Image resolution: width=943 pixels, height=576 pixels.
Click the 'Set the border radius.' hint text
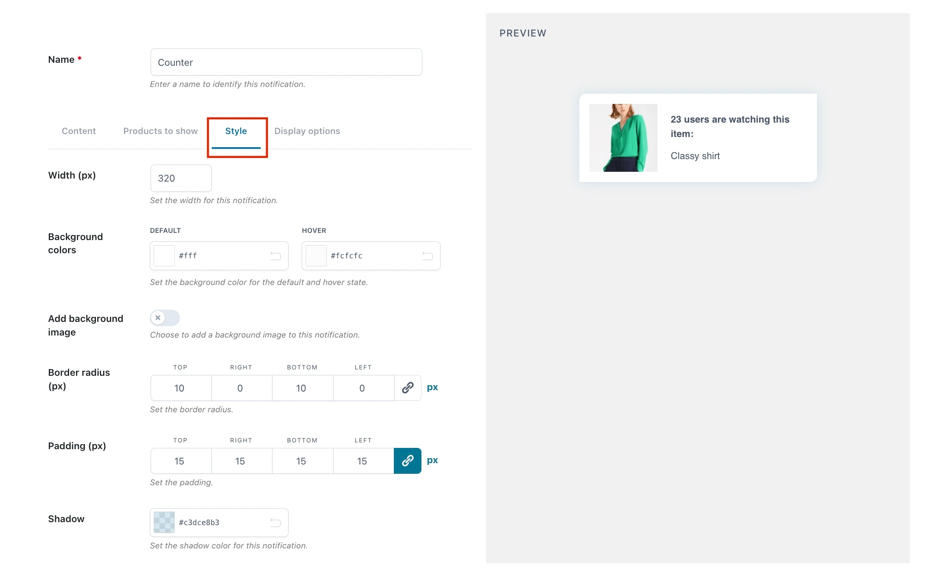pyautogui.click(x=191, y=410)
